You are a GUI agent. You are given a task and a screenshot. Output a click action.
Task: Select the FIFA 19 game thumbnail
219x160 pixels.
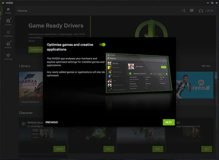pyautogui.click(x=195, y=85)
